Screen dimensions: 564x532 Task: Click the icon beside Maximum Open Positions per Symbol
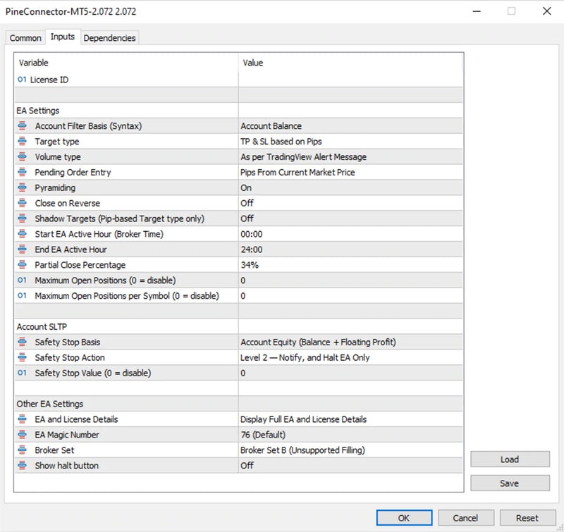click(x=23, y=296)
